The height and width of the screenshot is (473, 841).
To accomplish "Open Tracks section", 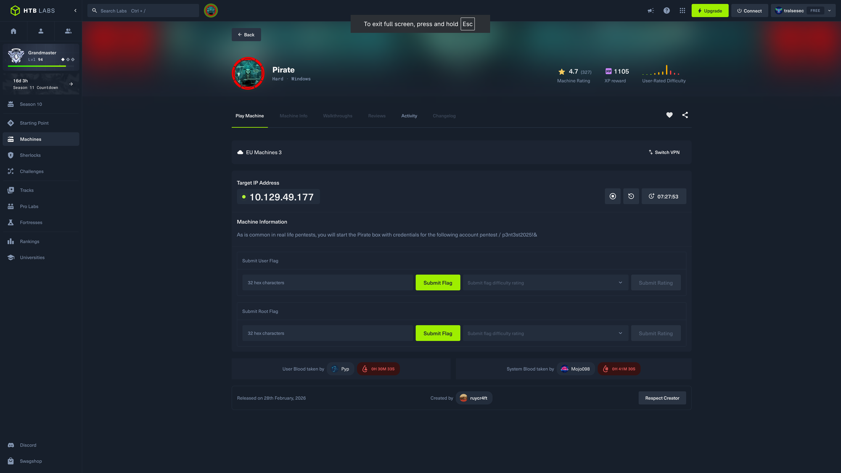I will pos(41,190).
